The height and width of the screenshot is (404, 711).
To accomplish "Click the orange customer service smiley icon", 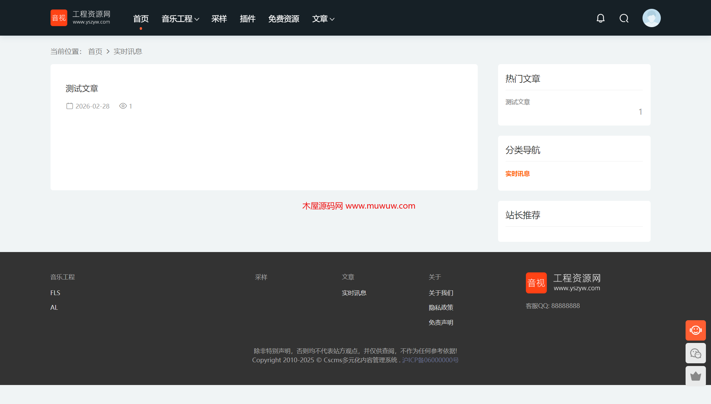I will click(x=695, y=330).
